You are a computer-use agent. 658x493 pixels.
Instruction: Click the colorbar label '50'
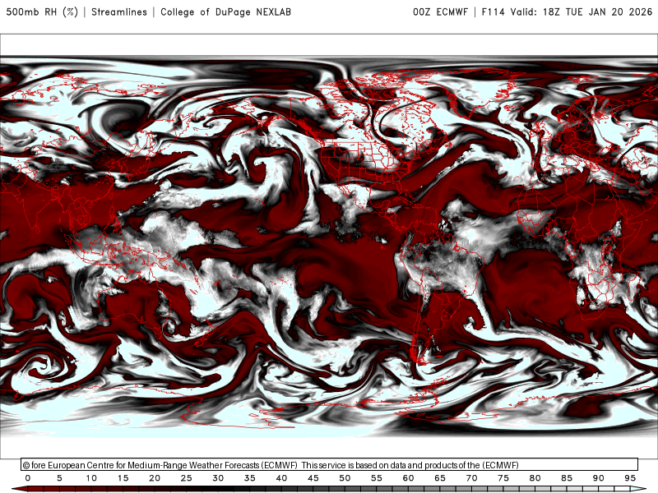click(x=345, y=478)
